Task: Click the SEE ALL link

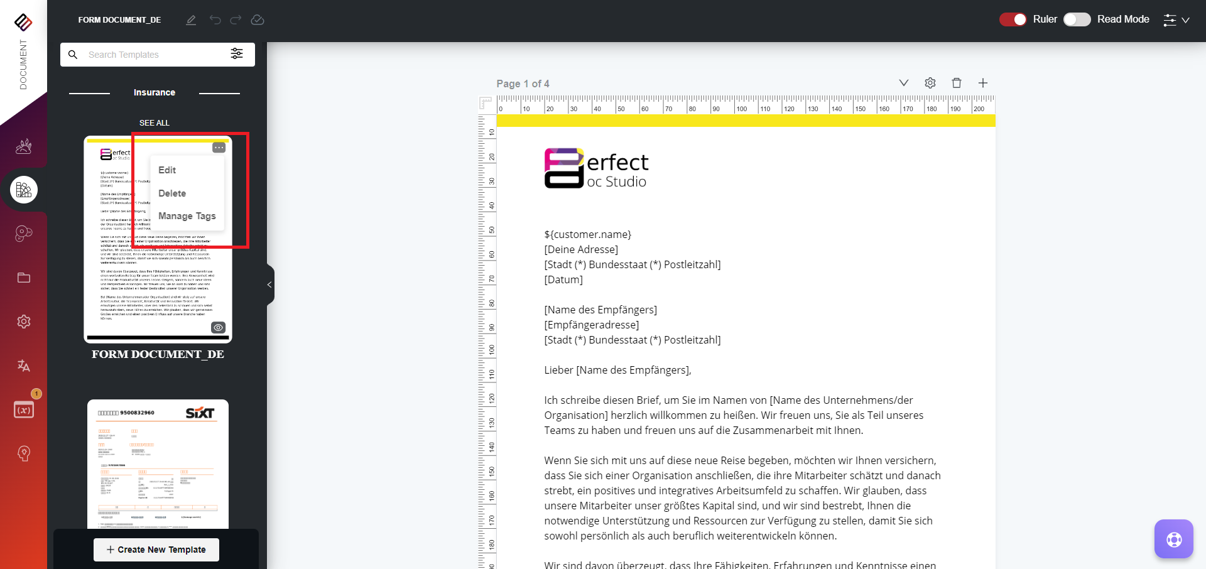Action: point(155,123)
